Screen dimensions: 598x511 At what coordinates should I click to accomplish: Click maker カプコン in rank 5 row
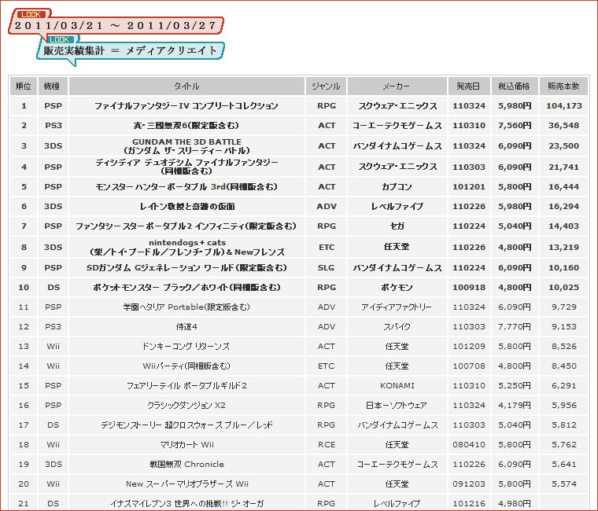click(x=397, y=187)
